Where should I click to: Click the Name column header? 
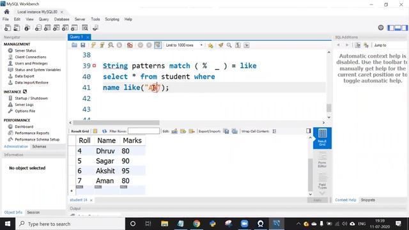107,141
